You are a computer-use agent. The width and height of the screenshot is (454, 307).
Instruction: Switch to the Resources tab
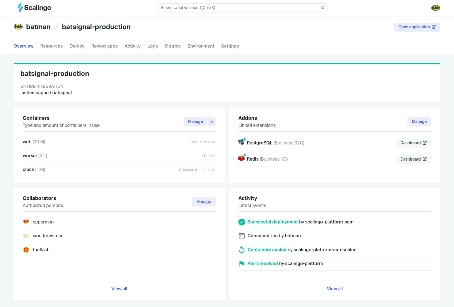click(x=51, y=46)
